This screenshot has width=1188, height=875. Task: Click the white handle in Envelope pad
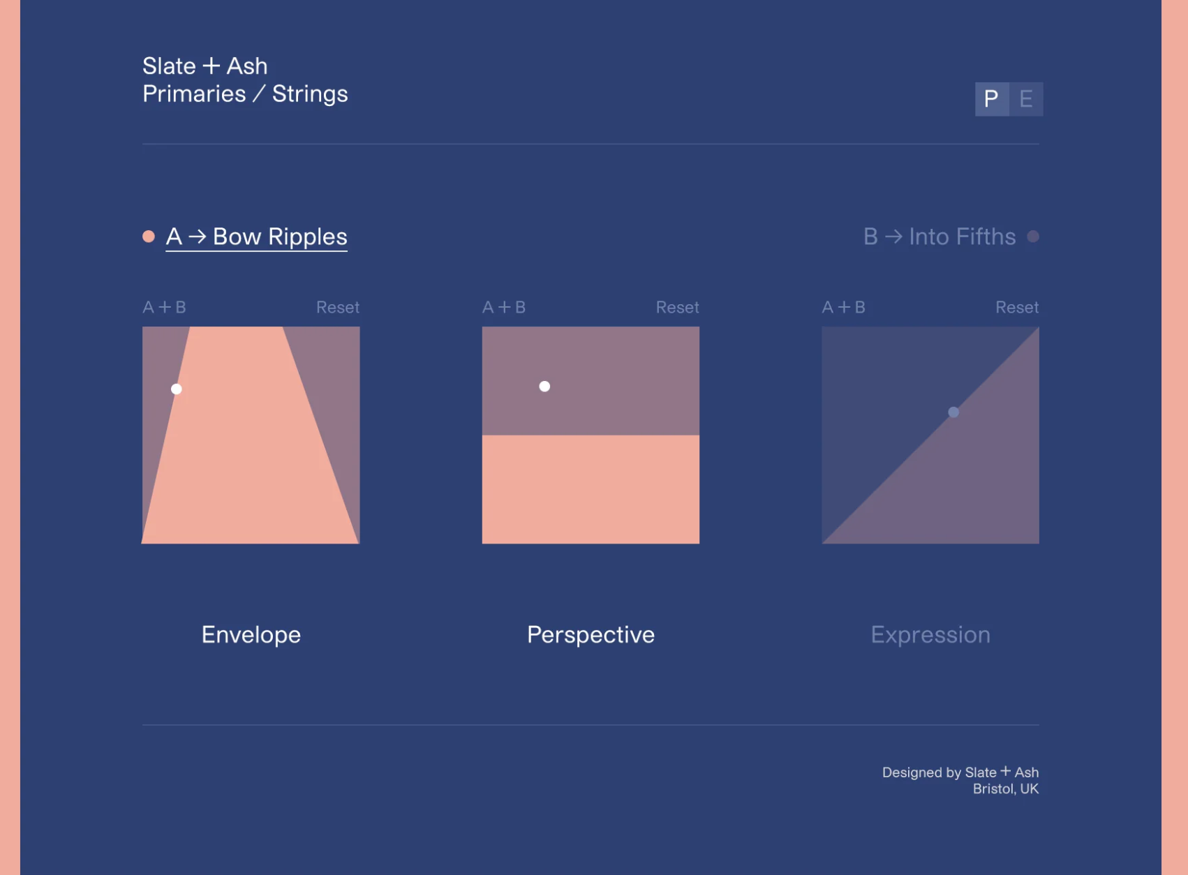pos(177,389)
